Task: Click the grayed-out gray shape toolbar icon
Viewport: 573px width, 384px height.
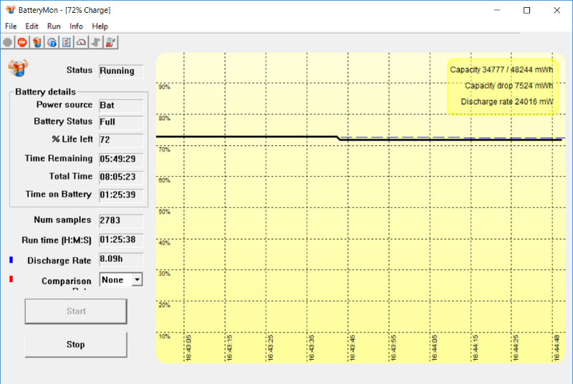Action: click(x=96, y=42)
